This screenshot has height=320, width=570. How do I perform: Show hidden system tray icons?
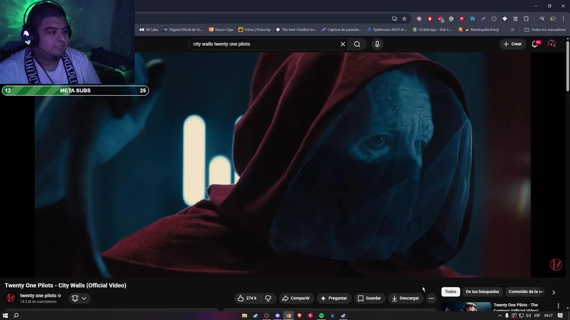pyautogui.click(x=500, y=316)
